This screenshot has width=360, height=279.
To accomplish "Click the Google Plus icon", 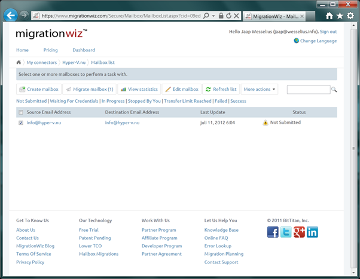I will point(299,232).
